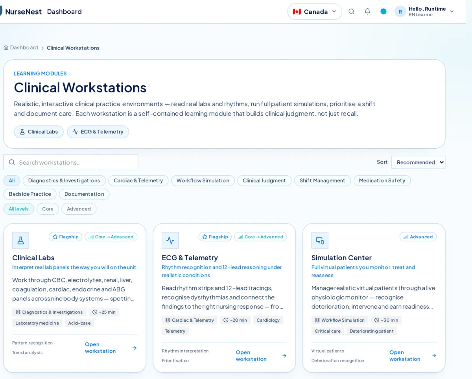Click the R user avatar
The height and width of the screenshot is (379, 472).
click(x=400, y=11)
